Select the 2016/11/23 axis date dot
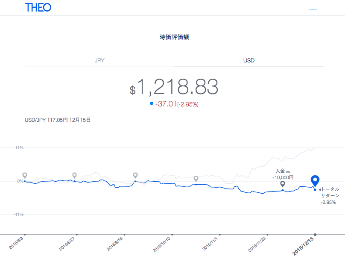 click(267, 235)
